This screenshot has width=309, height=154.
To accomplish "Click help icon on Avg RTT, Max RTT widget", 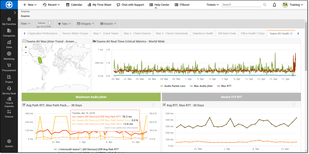I will [x=293, y=105].
